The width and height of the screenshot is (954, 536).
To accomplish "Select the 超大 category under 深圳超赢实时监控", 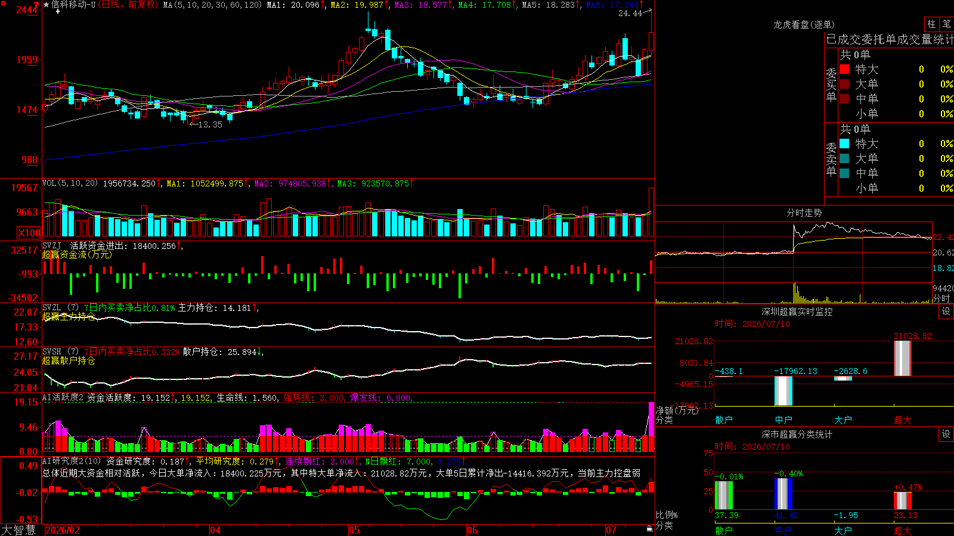I will coord(903,420).
